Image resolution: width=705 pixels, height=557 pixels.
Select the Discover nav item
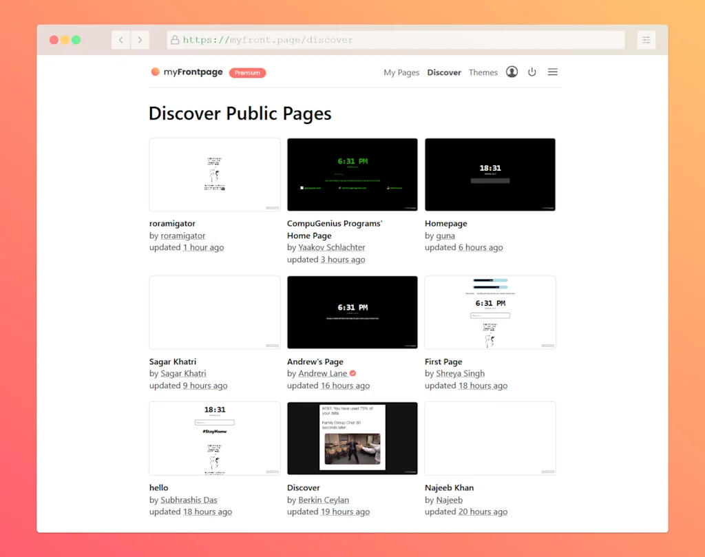tap(444, 72)
